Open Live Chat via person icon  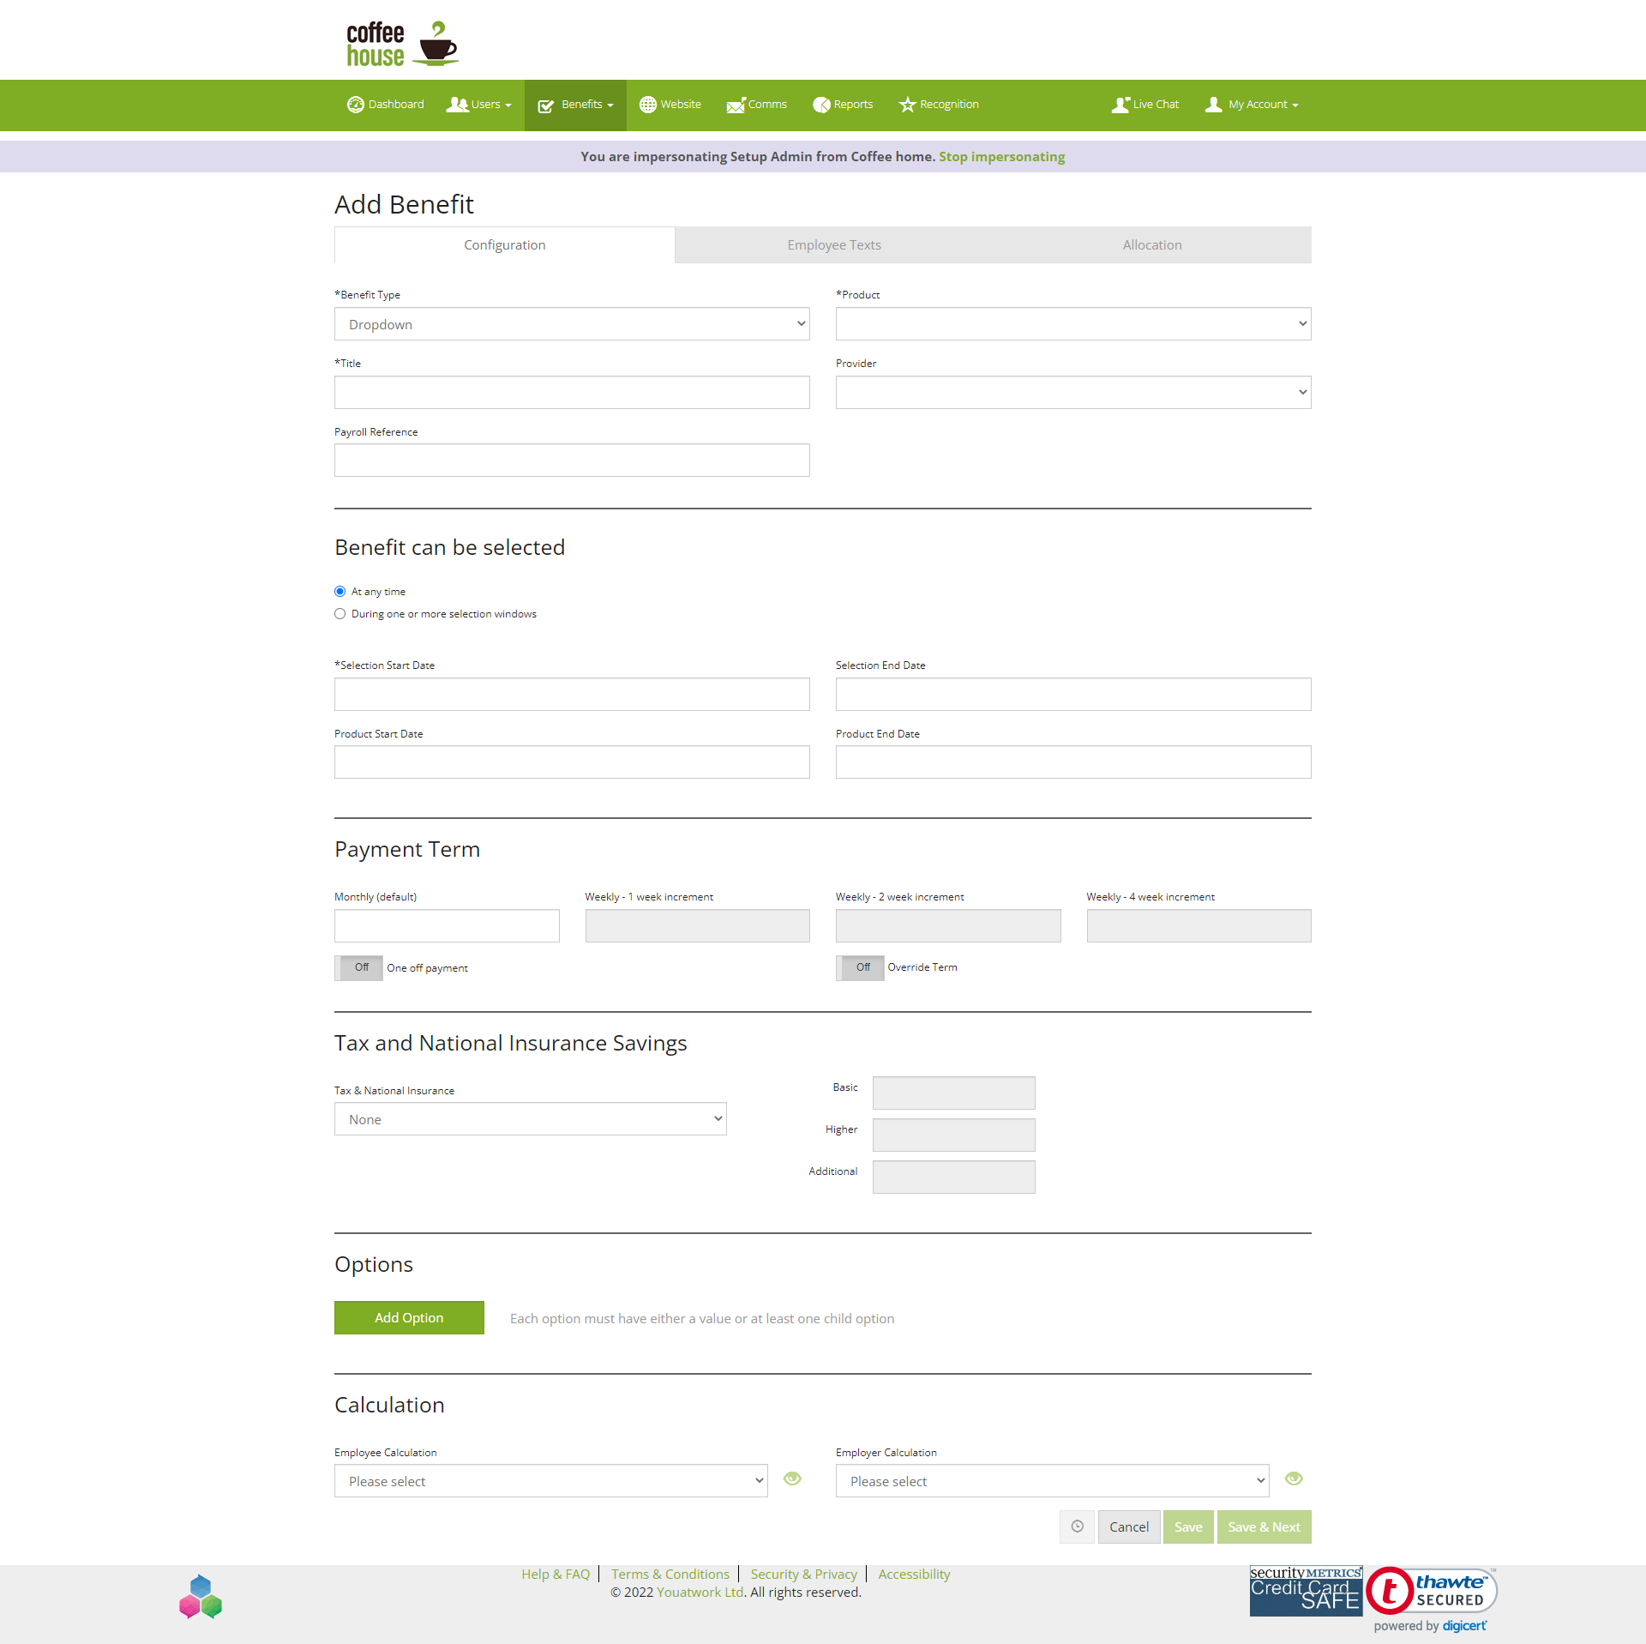[x=1120, y=105]
